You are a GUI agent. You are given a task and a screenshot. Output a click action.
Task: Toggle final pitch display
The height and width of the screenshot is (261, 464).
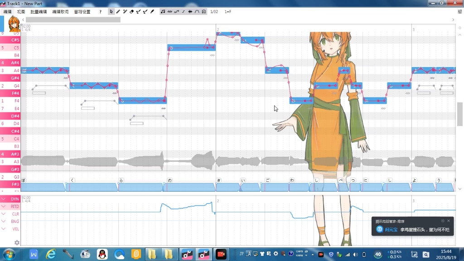click(x=184, y=11)
